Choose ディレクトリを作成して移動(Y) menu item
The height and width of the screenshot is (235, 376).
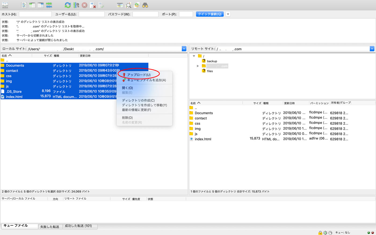coord(144,105)
